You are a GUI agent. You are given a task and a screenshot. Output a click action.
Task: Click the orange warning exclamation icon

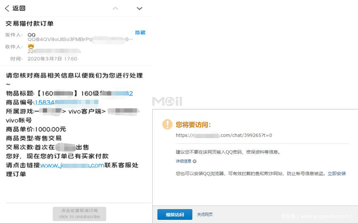pyautogui.click(x=167, y=124)
